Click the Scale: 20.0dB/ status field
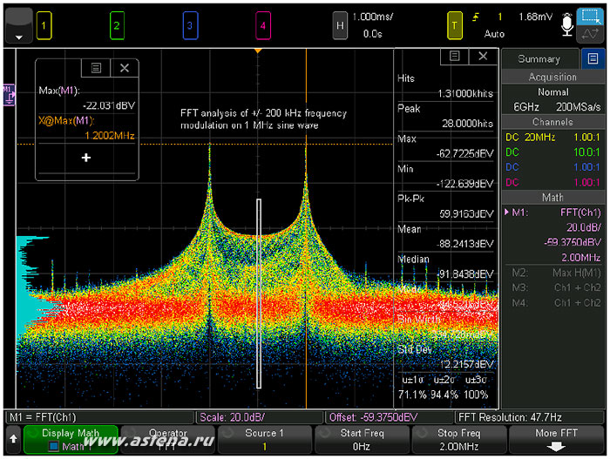The image size is (610, 459). [x=260, y=417]
